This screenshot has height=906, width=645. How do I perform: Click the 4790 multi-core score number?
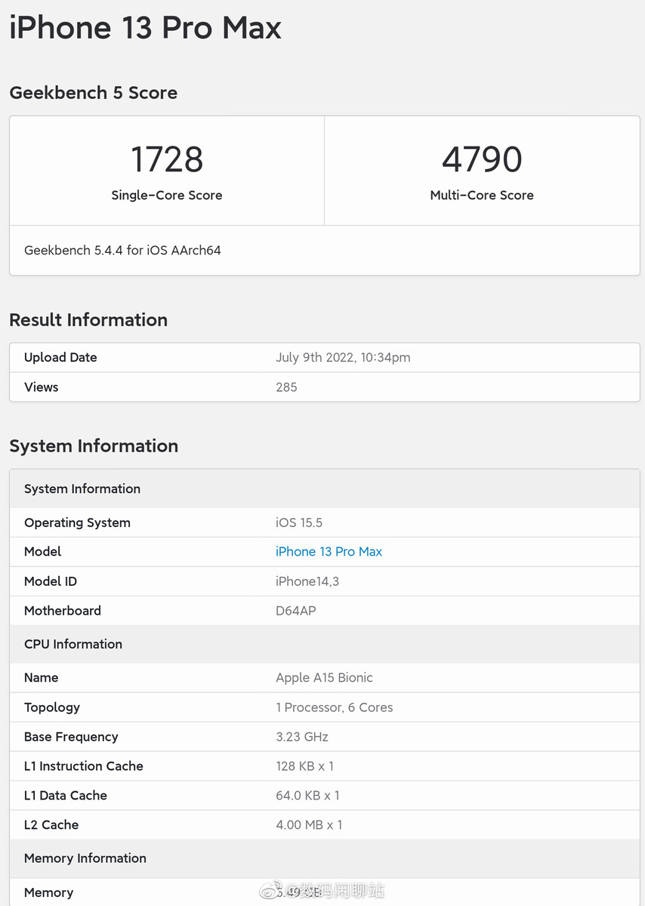coord(482,159)
